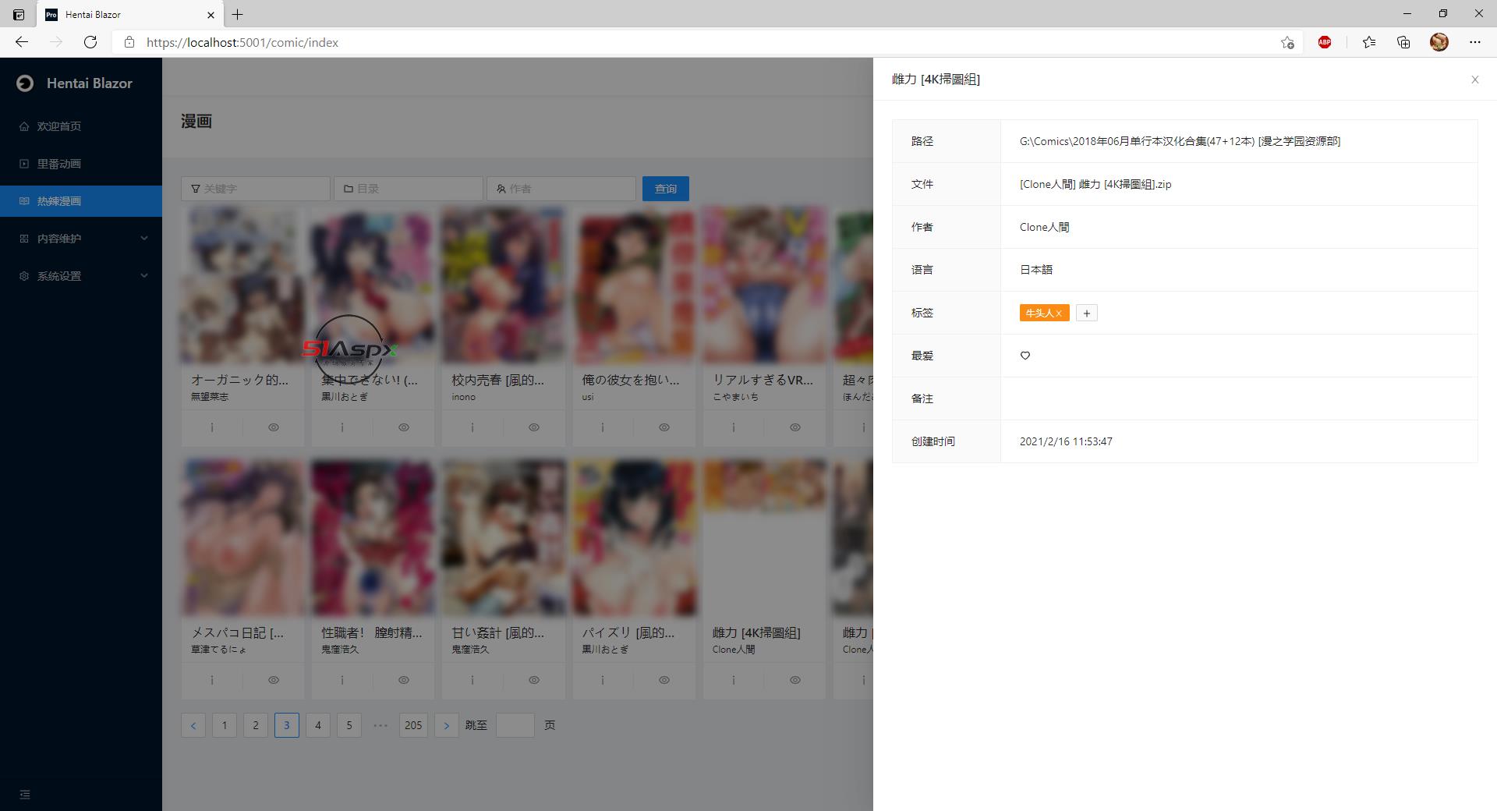Go to next page of comics
The width and height of the screenshot is (1497, 811).
[x=446, y=725]
